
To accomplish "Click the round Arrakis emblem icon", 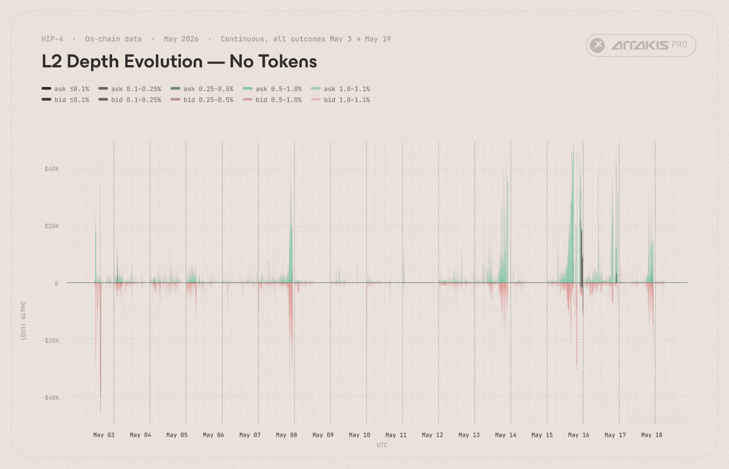I will click(597, 46).
